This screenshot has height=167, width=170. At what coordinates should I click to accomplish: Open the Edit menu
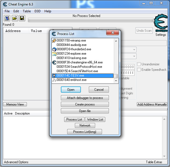pyautogui.click(x=16, y=11)
